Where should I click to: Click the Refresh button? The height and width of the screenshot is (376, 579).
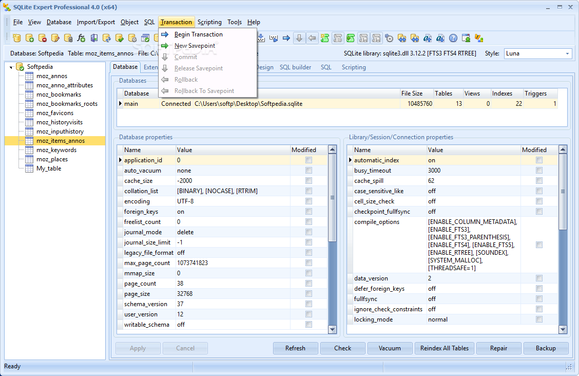click(x=296, y=348)
